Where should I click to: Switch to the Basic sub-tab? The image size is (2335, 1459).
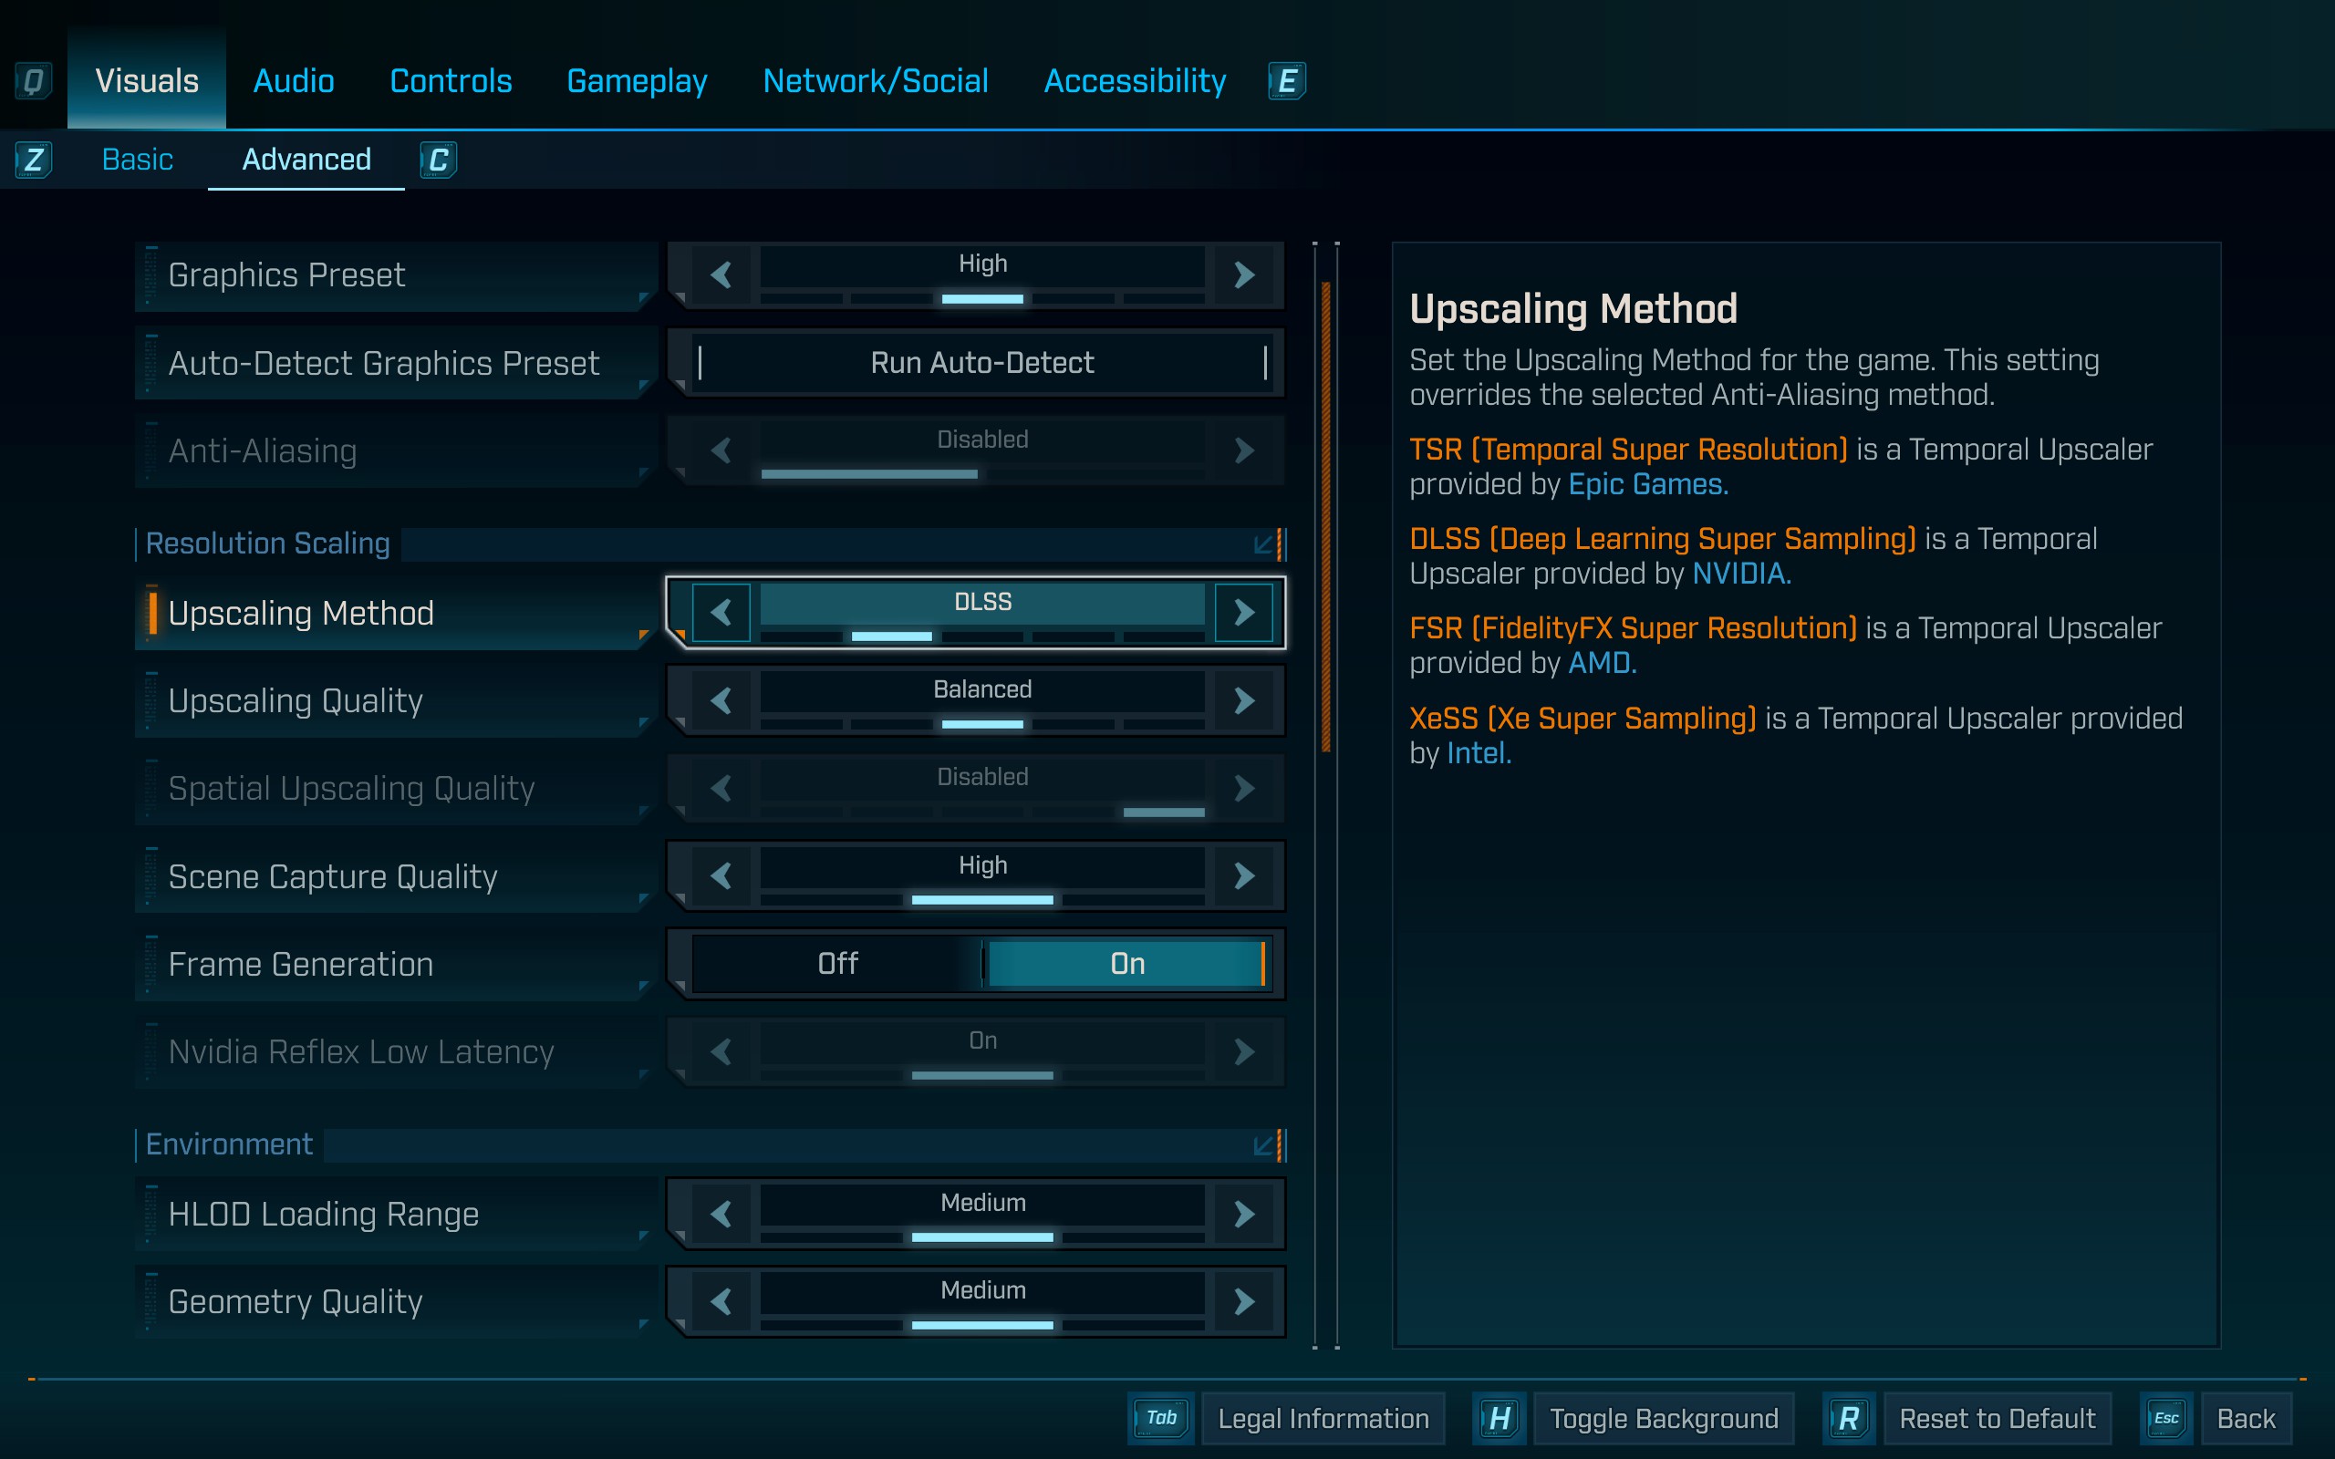click(137, 160)
